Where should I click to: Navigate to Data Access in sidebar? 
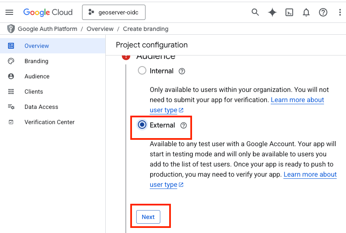pyautogui.click(x=41, y=107)
